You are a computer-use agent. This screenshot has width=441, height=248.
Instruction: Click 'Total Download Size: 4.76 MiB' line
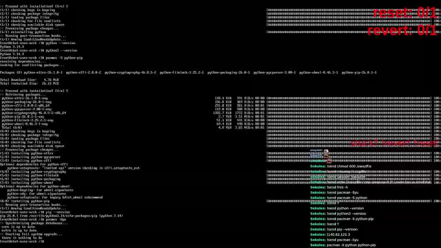coord(29,80)
